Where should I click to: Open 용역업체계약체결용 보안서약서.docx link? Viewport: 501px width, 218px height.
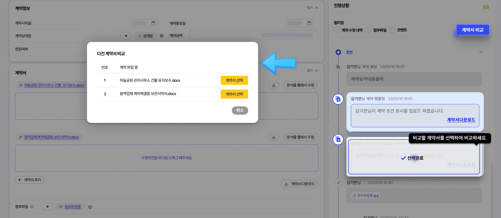[x=52, y=137]
